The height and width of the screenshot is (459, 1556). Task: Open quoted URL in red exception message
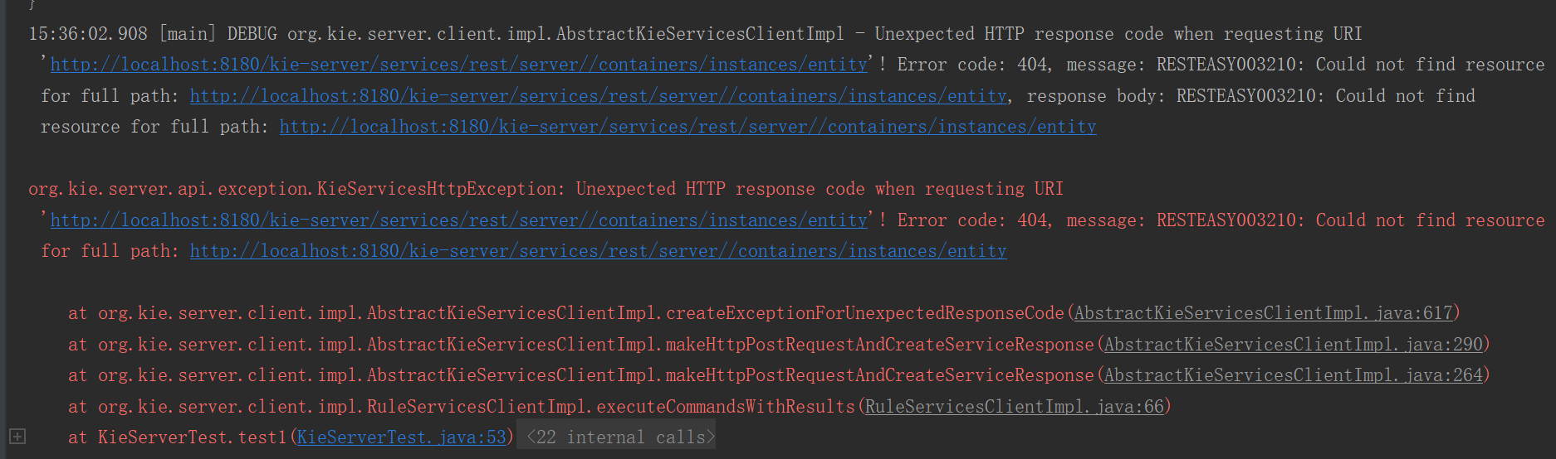click(x=459, y=220)
